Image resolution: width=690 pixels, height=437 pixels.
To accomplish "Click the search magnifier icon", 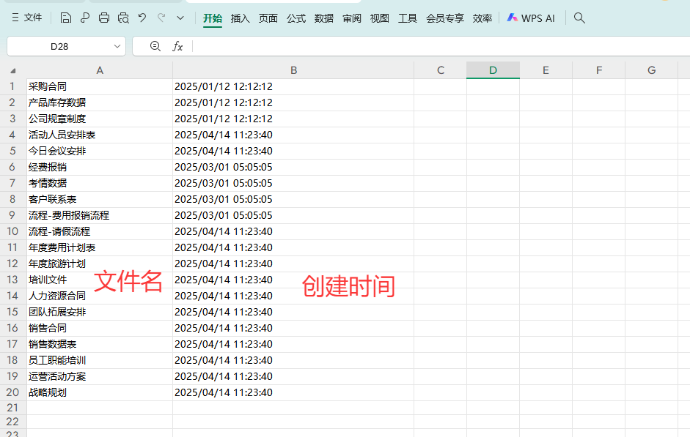I will [579, 18].
